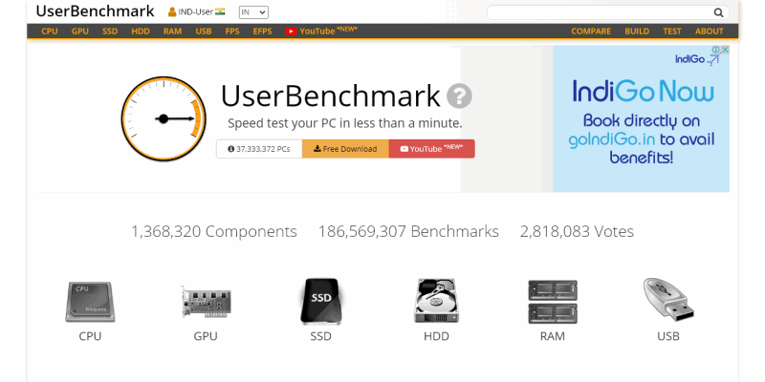Open RAM in the navigation bar
The height and width of the screenshot is (382, 765).
[x=172, y=32]
